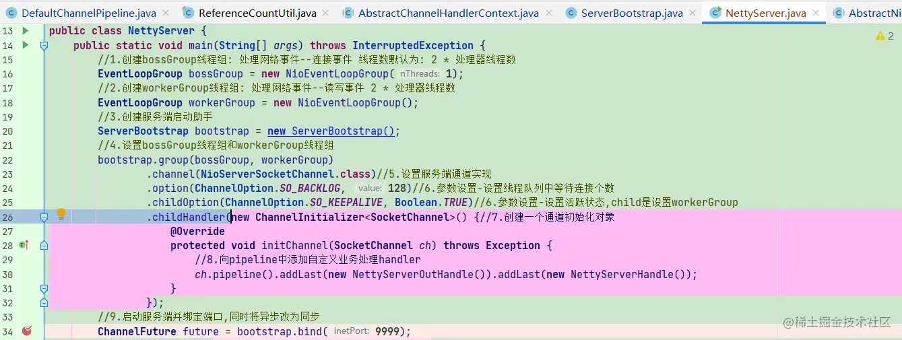This screenshot has height=340, width=902.
Task: Run NettyServer class via line 13 gutter arrow
Action: [x=26, y=31]
